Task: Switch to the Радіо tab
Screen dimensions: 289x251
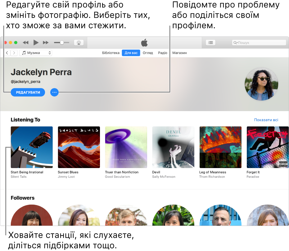Action: pos(163,53)
